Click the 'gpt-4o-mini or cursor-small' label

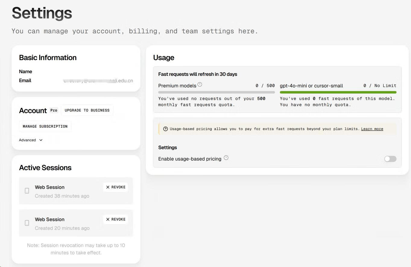(x=311, y=86)
